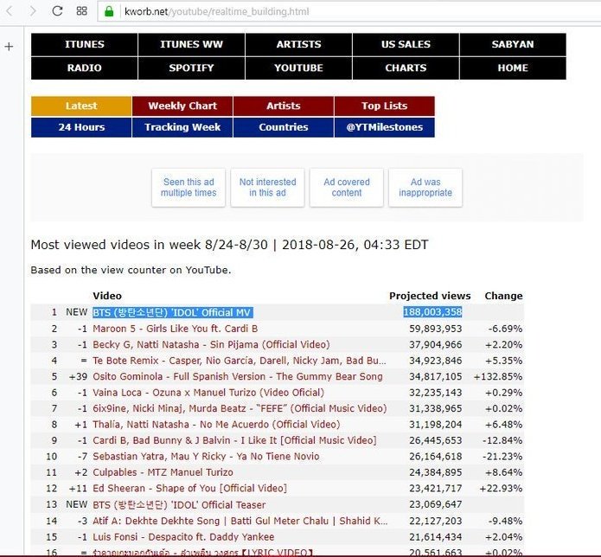This screenshot has width=601, height=557.
Task: Open the CHARTS navigation item
Action: tap(406, 68)
